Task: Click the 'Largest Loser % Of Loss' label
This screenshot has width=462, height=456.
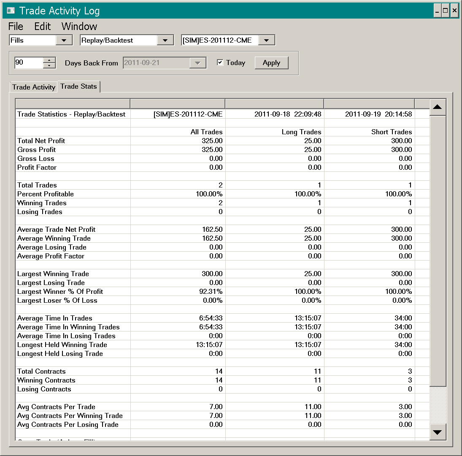Action: tap(57, 300)
